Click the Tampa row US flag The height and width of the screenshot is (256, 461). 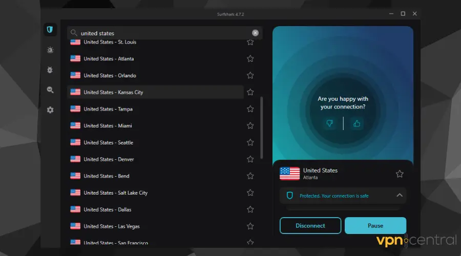click(x=75, y=109)
